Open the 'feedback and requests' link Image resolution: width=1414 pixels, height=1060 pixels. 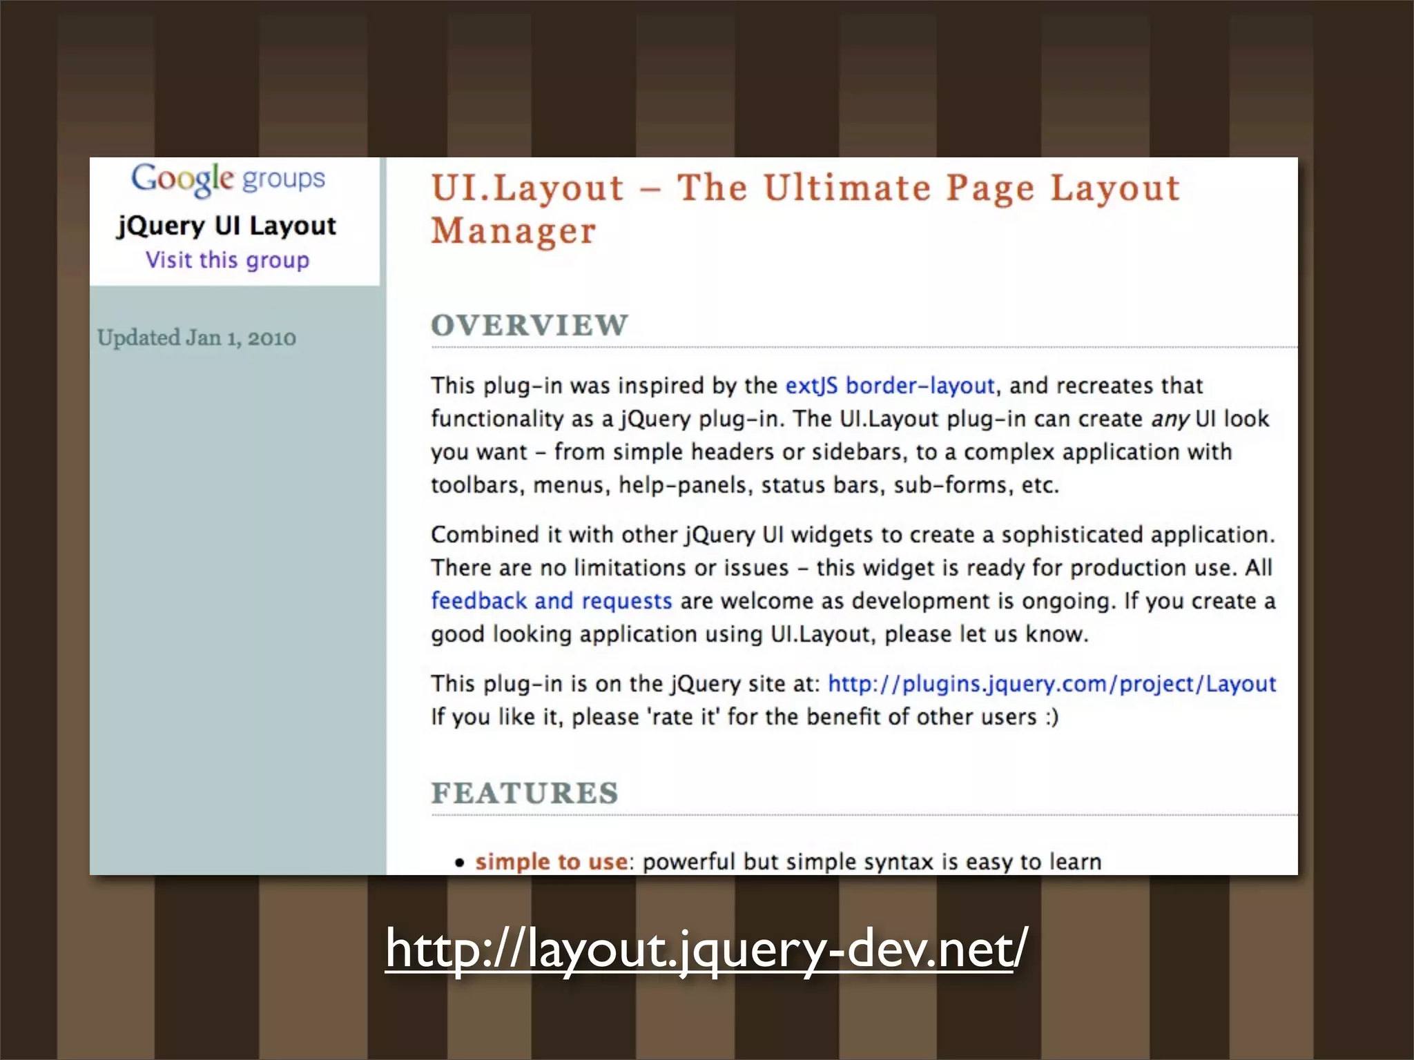click(x=551, y=600)
